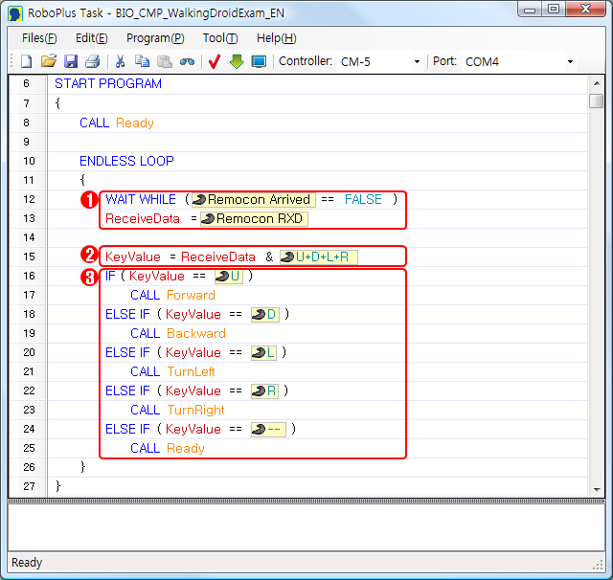This screenshot has height=580, width=613.
Task: Open the Help menu
Action: [x=276, y=38]
